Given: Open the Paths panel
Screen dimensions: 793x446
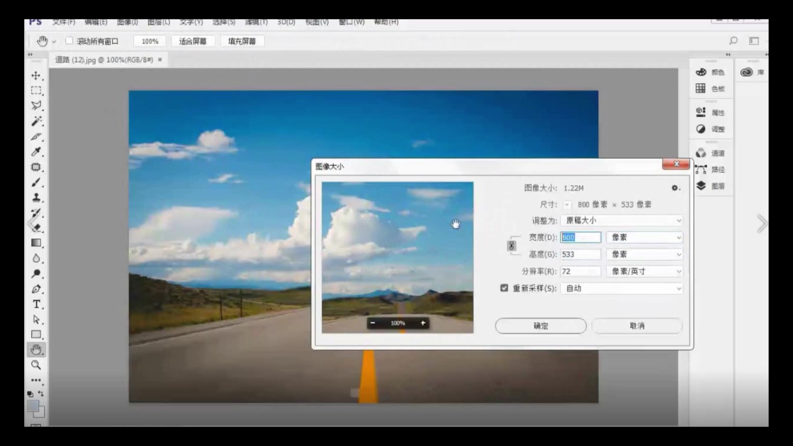Looking at the screenshot, I should point(710,169).
